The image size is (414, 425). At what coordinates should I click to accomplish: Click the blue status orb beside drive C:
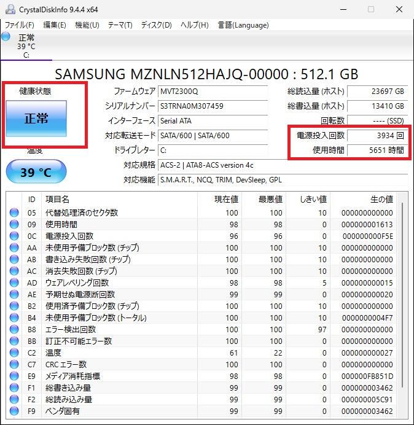click(6, 37)
